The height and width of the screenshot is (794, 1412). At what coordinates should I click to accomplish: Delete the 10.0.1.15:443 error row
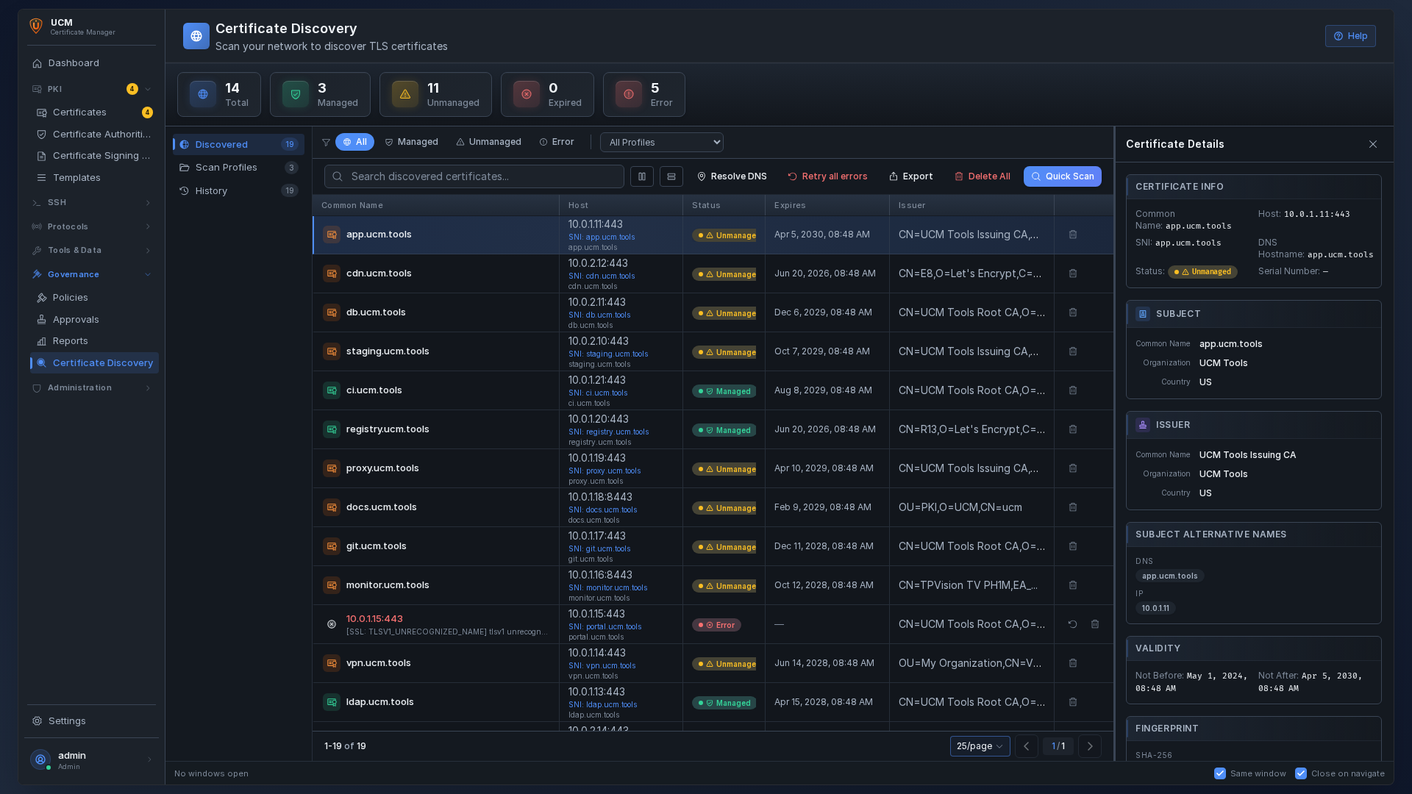1095,624
